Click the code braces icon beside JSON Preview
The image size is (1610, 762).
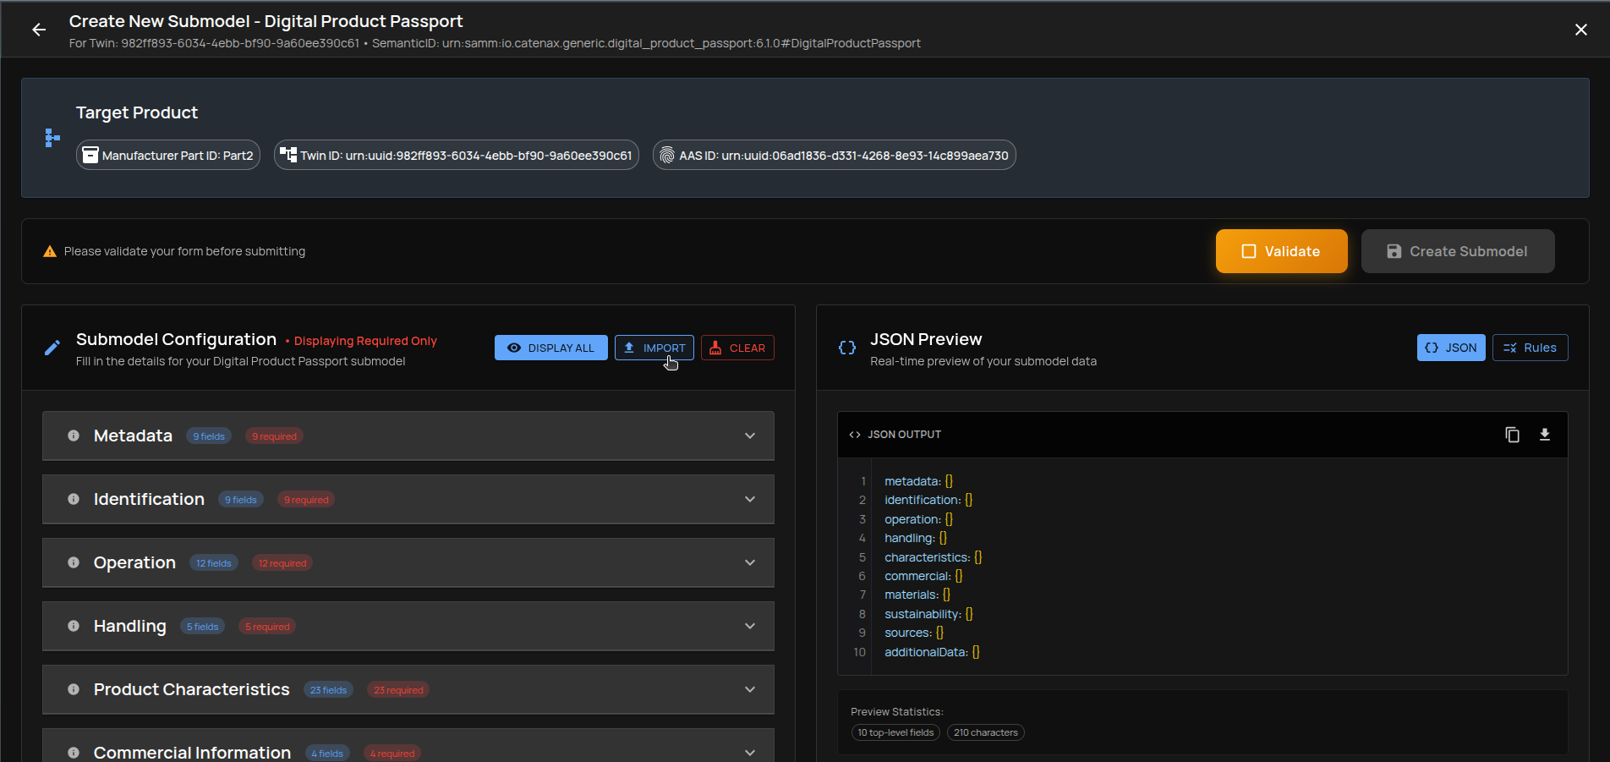pyautogui.click(x=846, y=348)
